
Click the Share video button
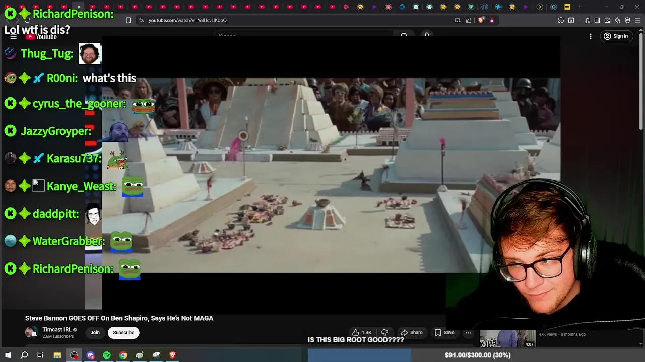click(x=411, y=332)
